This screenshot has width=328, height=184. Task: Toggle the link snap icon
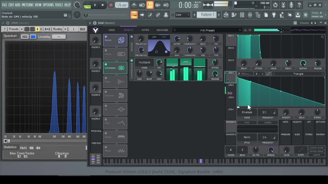click(x=158, y=15)
